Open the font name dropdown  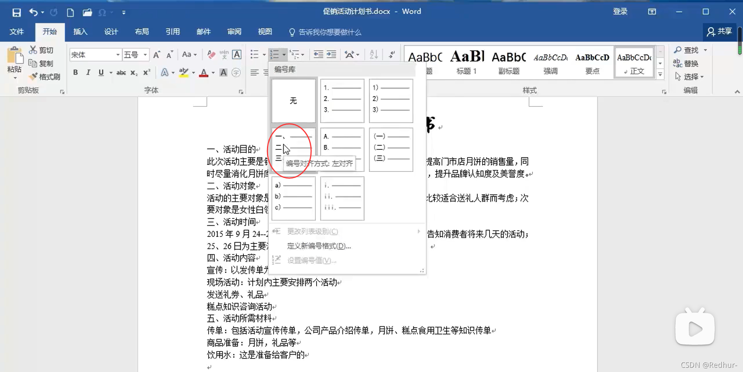point(118,54)
